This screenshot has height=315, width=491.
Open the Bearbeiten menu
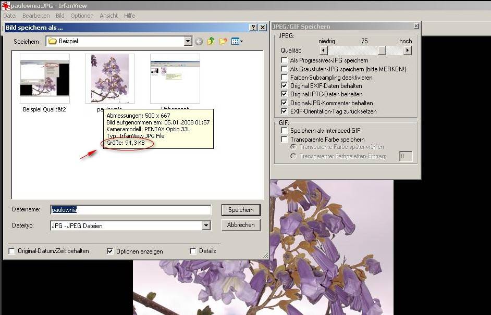click(x=36, y=16)
